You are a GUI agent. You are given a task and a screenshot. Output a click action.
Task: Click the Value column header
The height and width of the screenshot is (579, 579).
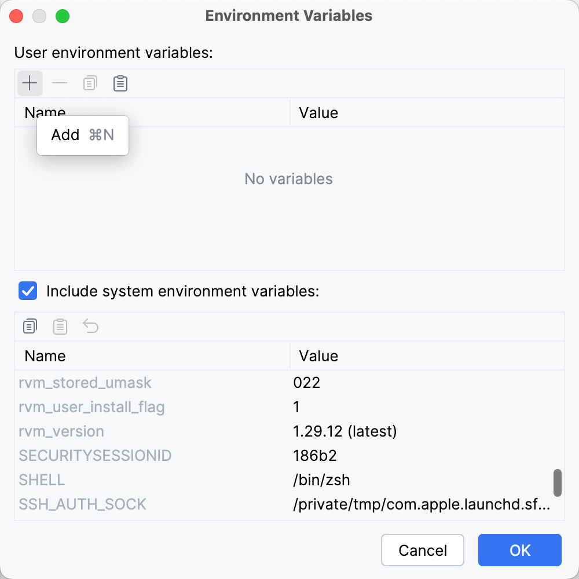click(x=318, y=356)
